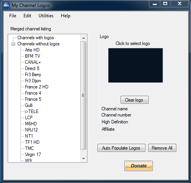
Task: Open the File menu
Action: click(x=13, y=16)
